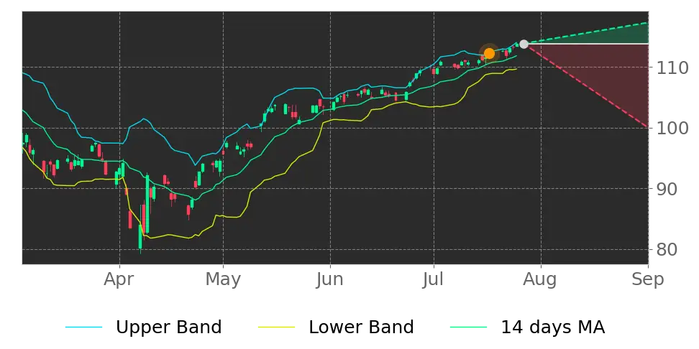Click the green 14 days MA legend line
The image size is (699, 349).
(469, 327)
